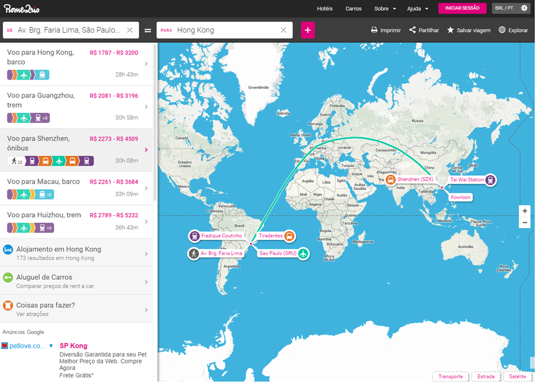
Task: Zoom in the map with plus button
Action: point(524,211)
